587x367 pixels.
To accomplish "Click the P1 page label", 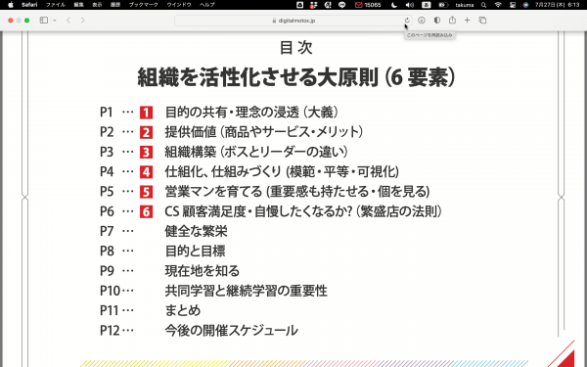I will [x=107, y=113].
